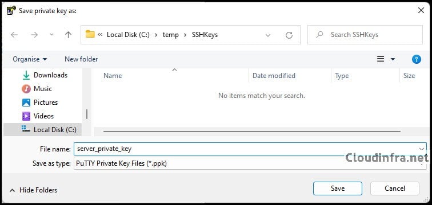Expand the view options dropdown arrow

tap(393, 59)
